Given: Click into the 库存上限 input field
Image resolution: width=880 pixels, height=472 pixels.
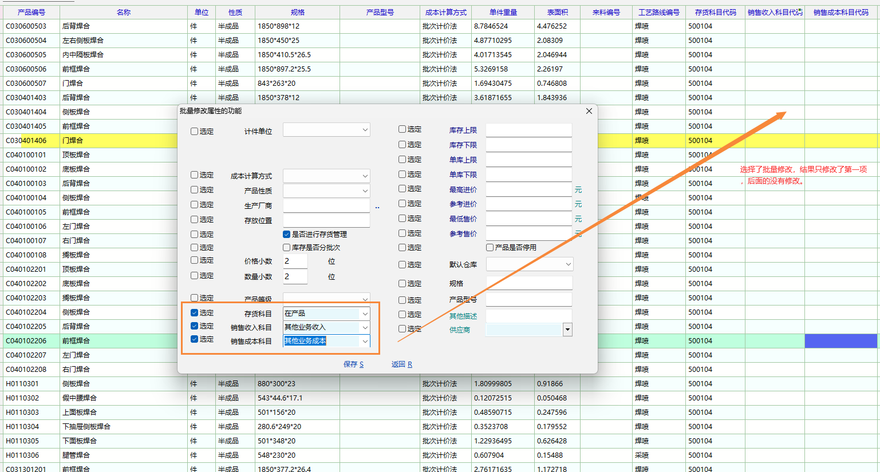Looking at the screenshot, I should 528,130.
